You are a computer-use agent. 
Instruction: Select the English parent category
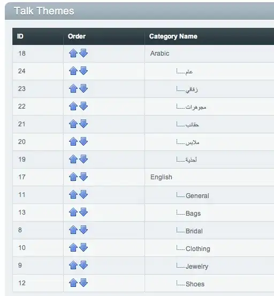(x=161, y=177)
